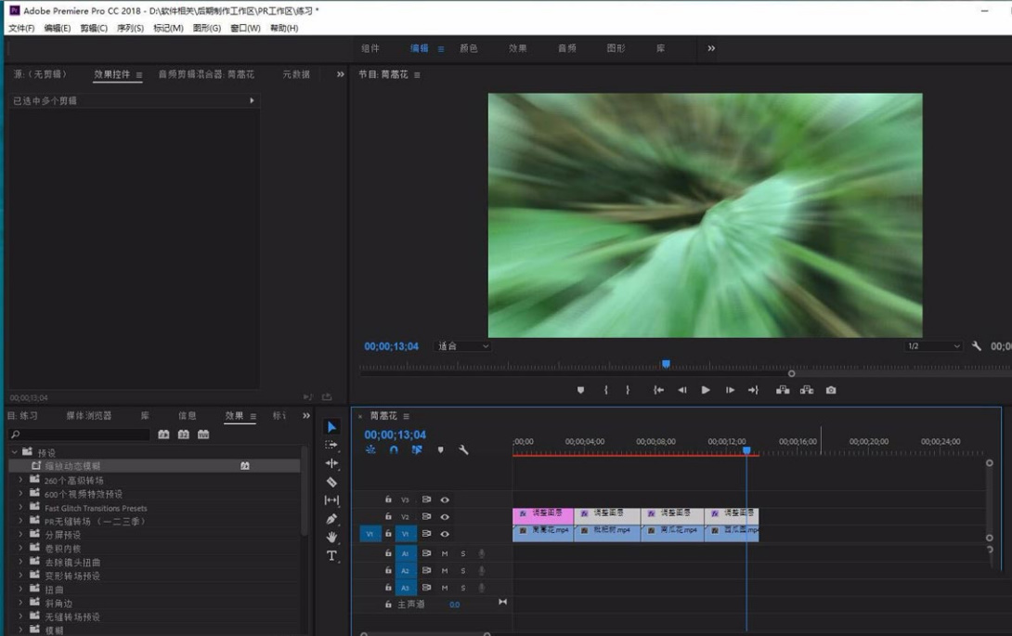1012x636 pixels.
Task: Select the Type (T) tool
Action: 331,556
